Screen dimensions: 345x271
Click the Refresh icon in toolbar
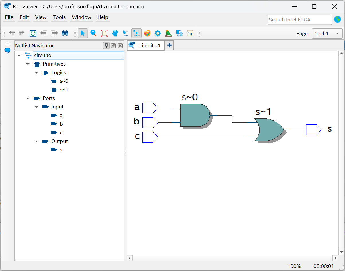(33, 33)
